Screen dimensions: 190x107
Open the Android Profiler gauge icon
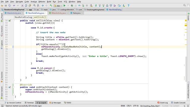click(x=79, y=6)
